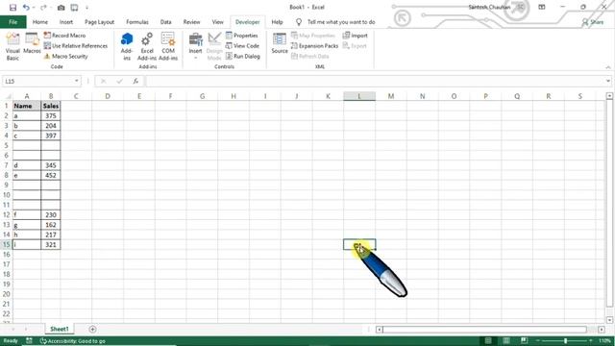Click the camera icon in quick access toolbar
The width and height of the screenshot is (615, 346).
pyautogui.click(x=61, y=8)
